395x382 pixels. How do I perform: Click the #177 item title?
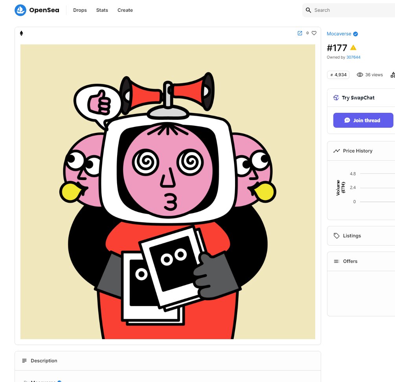(337, 48)
